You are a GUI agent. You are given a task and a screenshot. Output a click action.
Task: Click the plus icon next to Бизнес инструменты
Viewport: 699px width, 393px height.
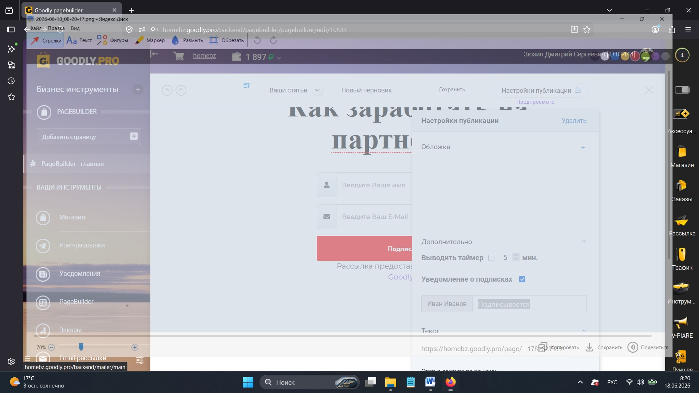(138, 90)
